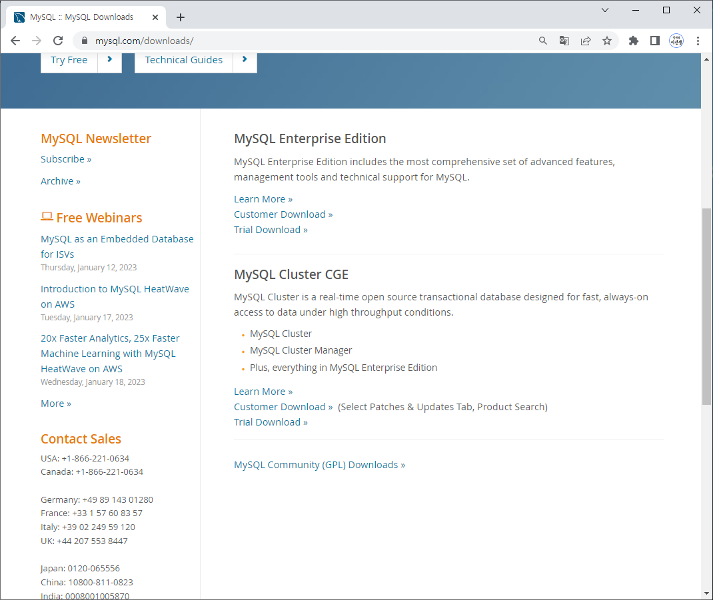
Task: Click the MySQL Newsletter heading
Action: 96,139
